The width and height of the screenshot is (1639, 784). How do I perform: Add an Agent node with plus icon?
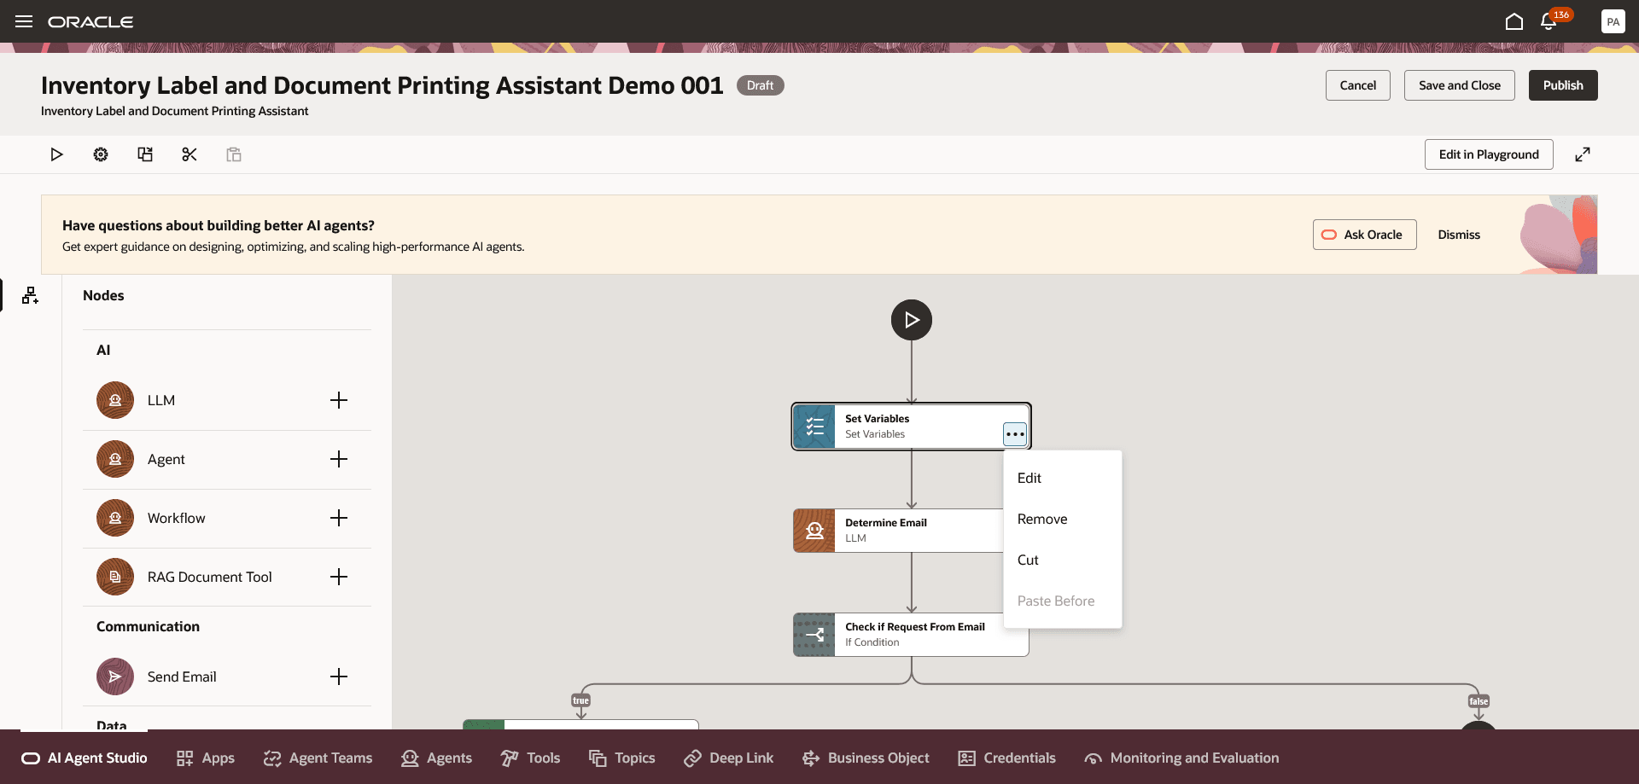(x=339, y=459)
